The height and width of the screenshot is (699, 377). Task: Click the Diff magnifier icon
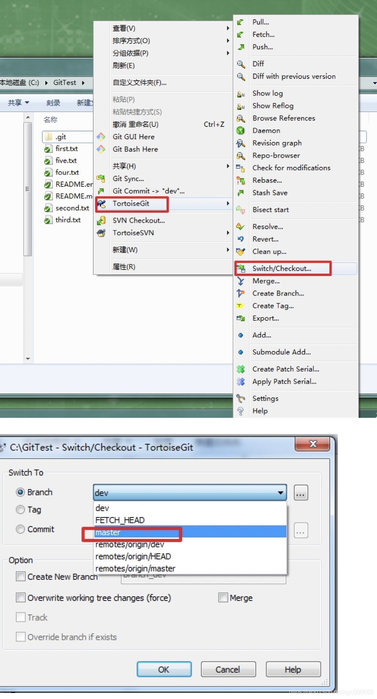coord(241,64)
